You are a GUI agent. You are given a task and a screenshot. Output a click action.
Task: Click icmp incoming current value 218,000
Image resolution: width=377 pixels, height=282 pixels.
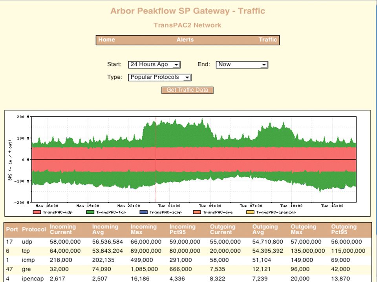[x=61, y=260]
